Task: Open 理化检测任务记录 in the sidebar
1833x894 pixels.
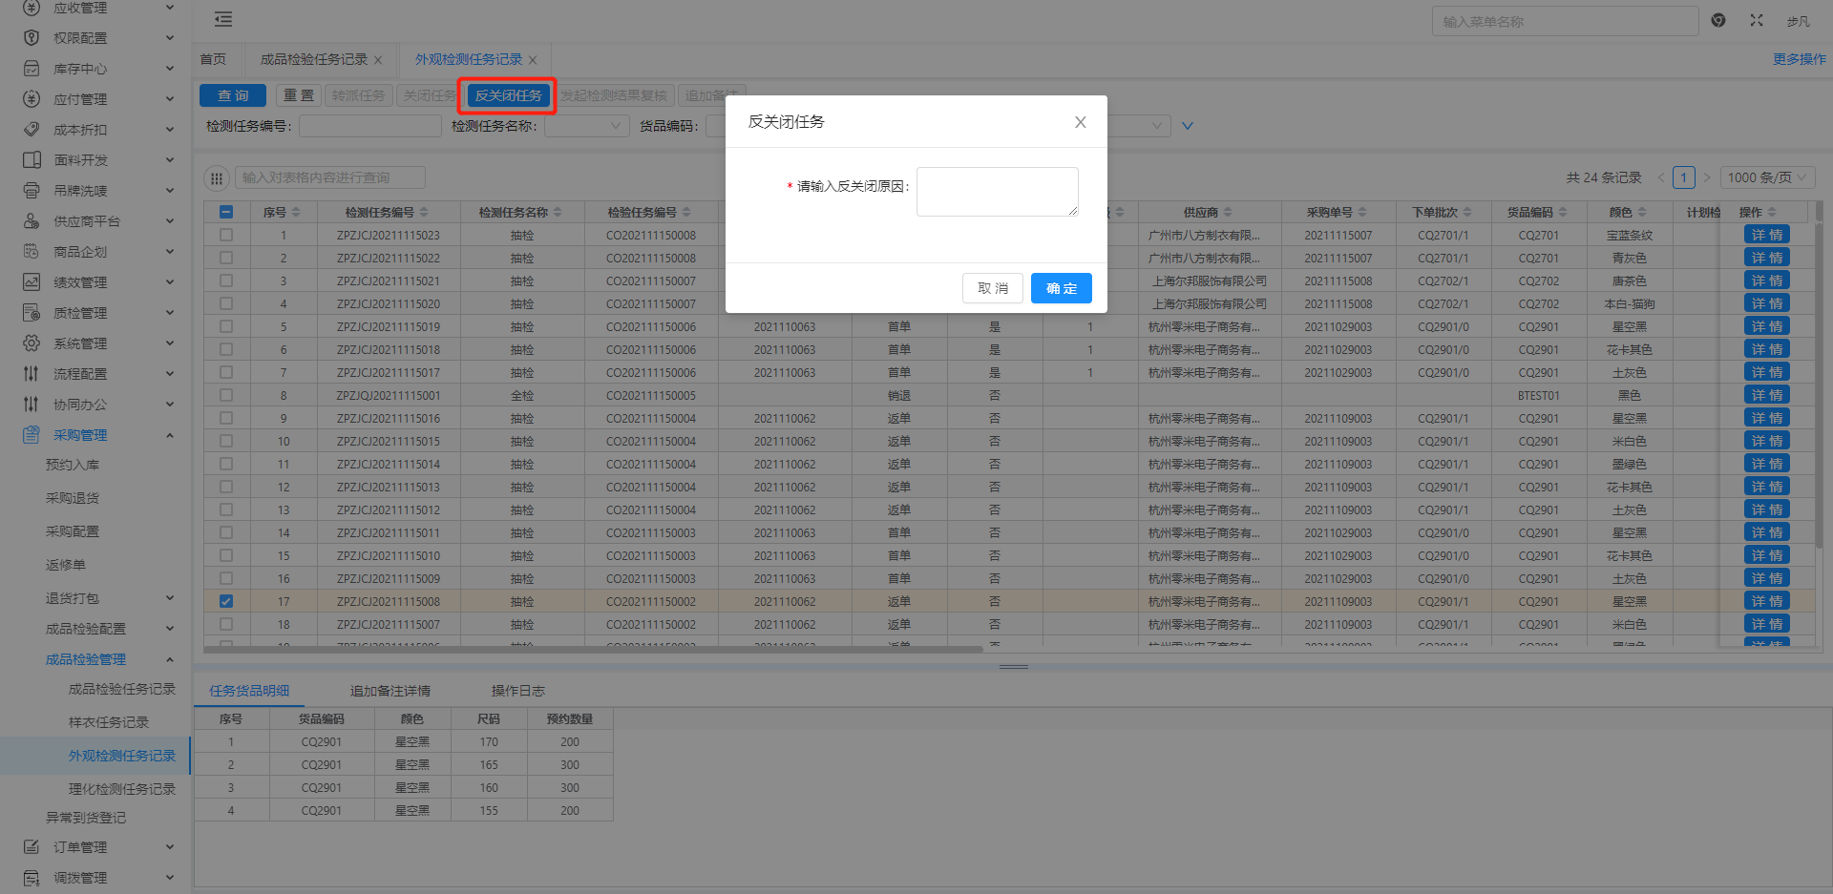Action: (x=121, y=789)
